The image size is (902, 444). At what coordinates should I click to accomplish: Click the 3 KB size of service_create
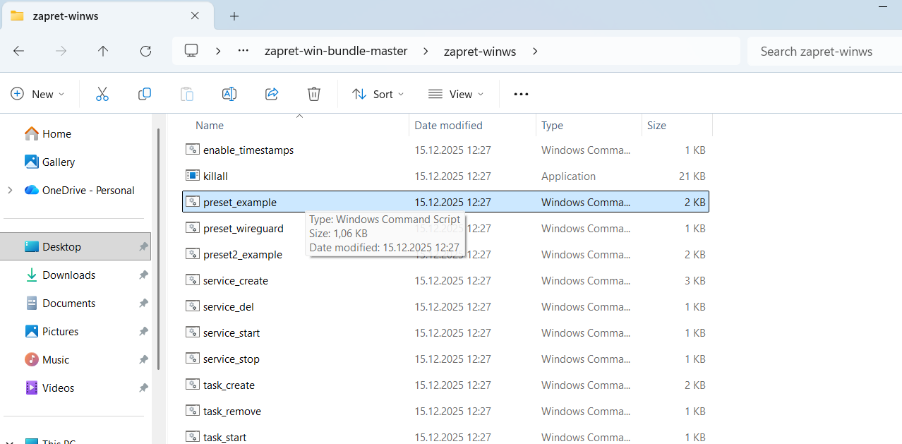coord(695,280)
